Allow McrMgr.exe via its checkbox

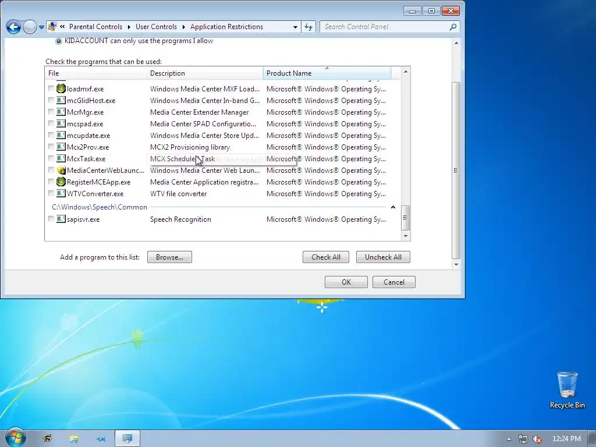[51, 112]
